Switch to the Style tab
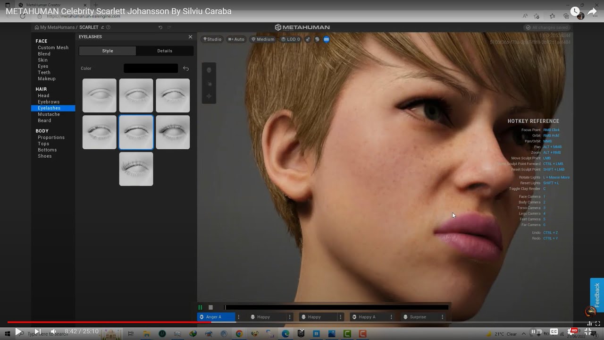The width and height of the screenshot is (604, 340). (108, 51)
